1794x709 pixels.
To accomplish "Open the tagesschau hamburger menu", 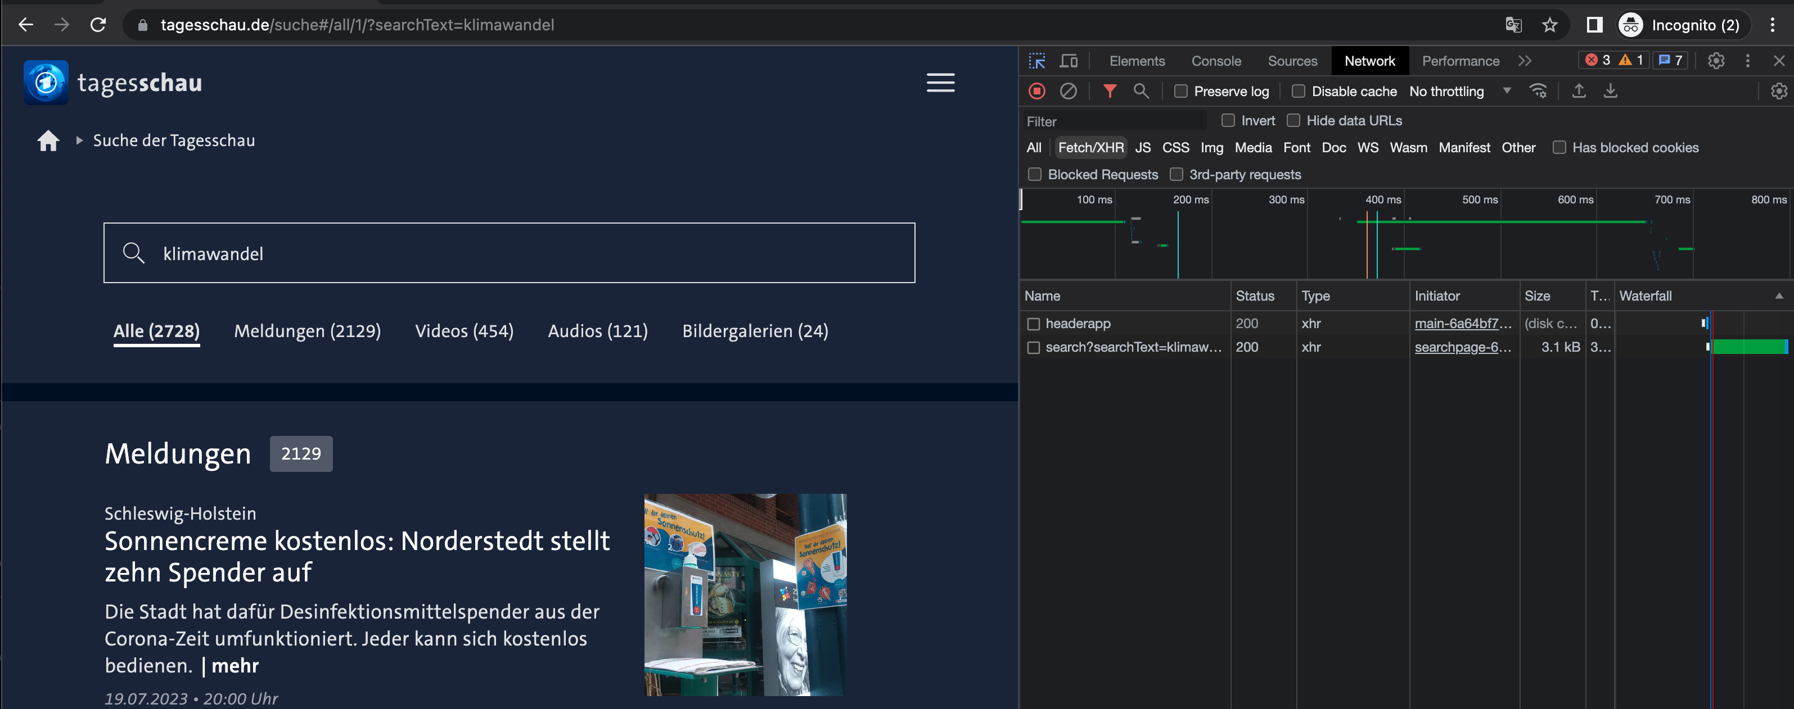I will pos(940,83).
